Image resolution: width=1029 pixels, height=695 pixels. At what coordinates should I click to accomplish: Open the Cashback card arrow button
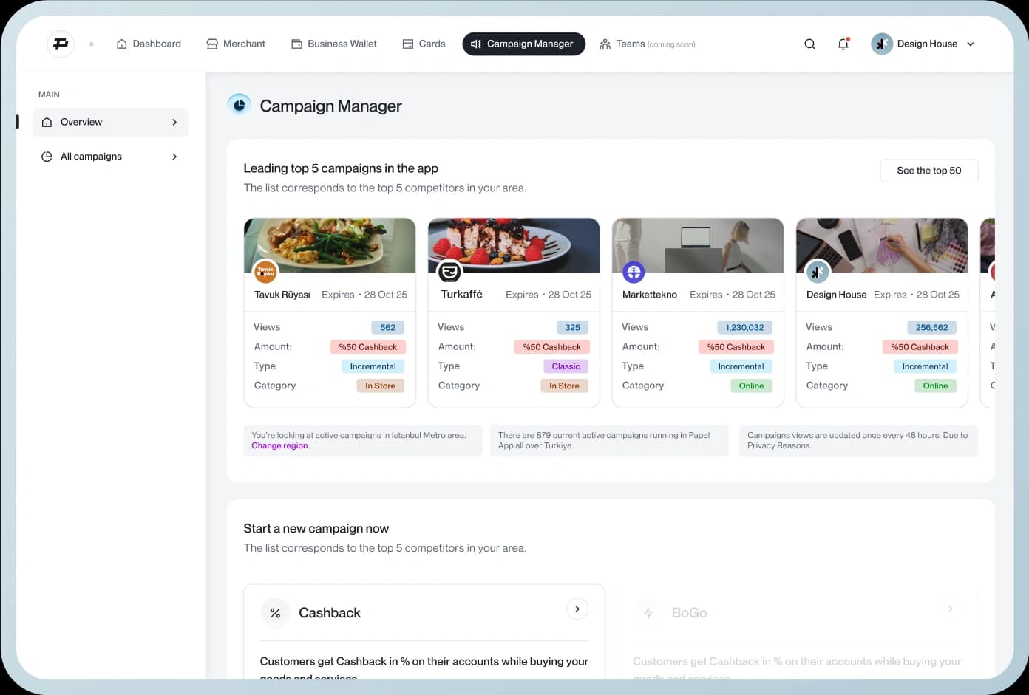point(577,609)
